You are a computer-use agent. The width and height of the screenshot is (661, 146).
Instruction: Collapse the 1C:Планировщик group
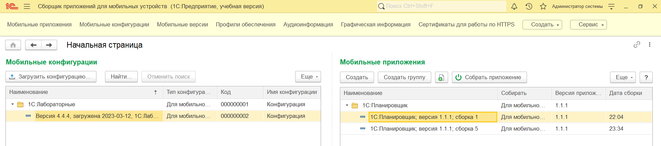tap(347, 106)
